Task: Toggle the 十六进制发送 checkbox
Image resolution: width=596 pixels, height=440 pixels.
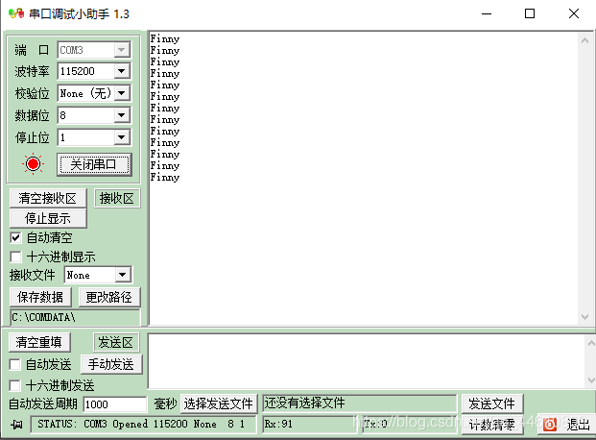Action: click(14, 385)
